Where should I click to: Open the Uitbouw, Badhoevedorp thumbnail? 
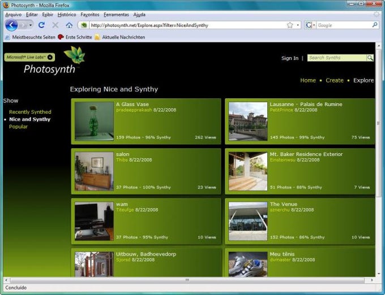point(94,264)
